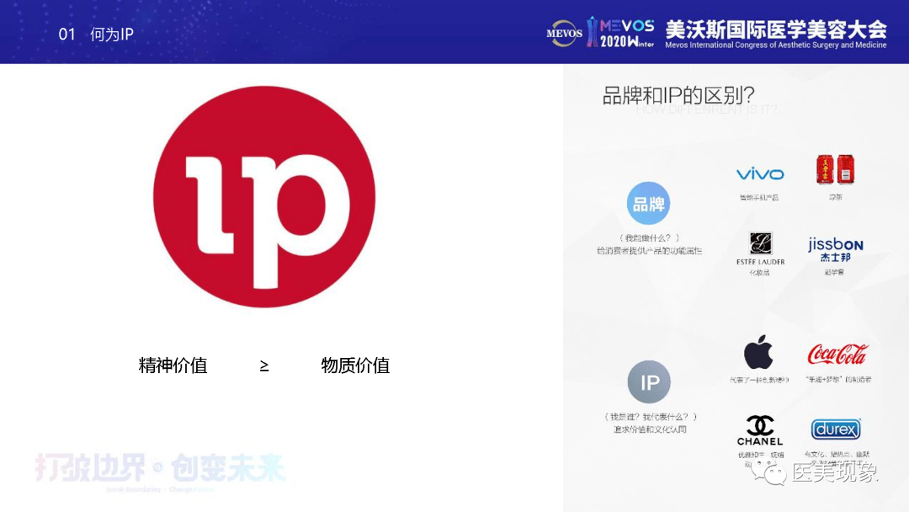
Task: Click the 01 何为IP section title
Action: point(96,35)
